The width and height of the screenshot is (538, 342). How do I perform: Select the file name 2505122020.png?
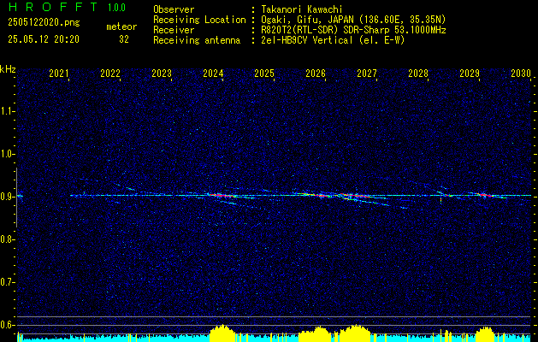click(x=44, y=23)
